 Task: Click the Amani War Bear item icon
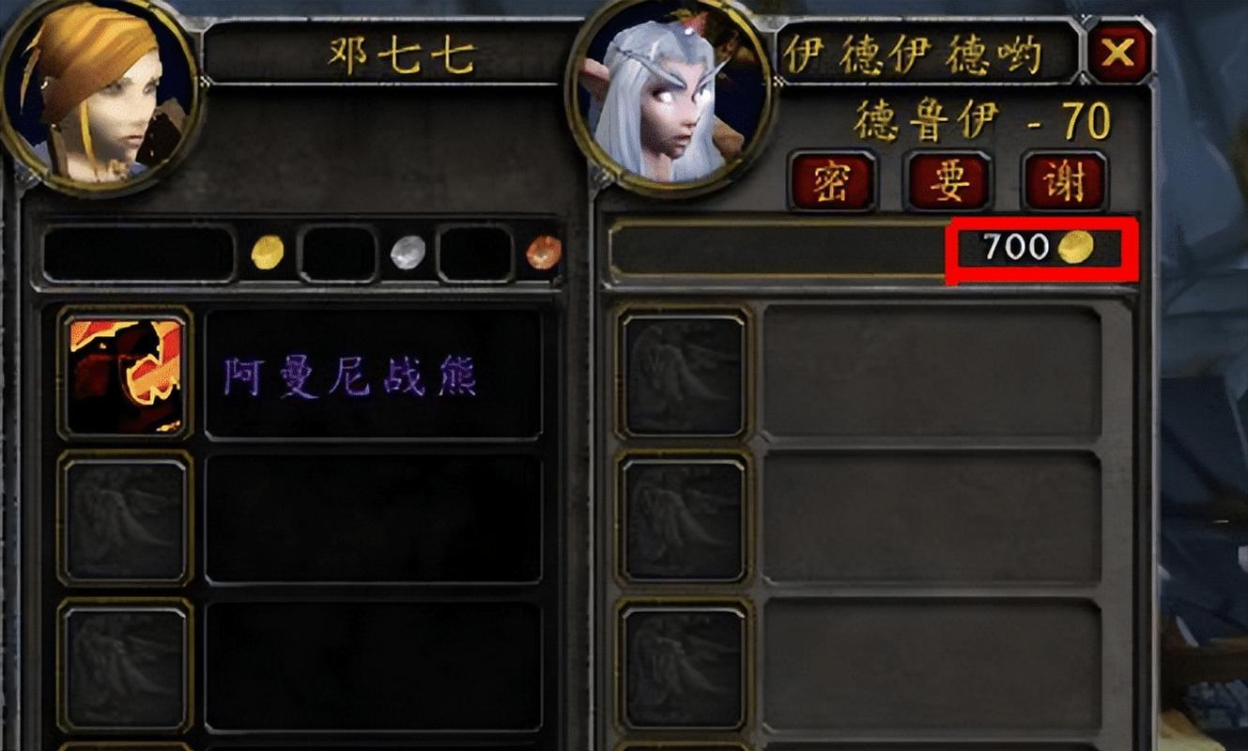125,374
